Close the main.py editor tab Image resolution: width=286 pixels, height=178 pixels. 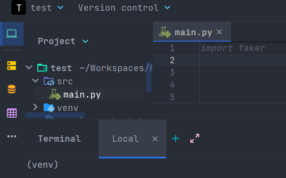[x=219, y=32]
